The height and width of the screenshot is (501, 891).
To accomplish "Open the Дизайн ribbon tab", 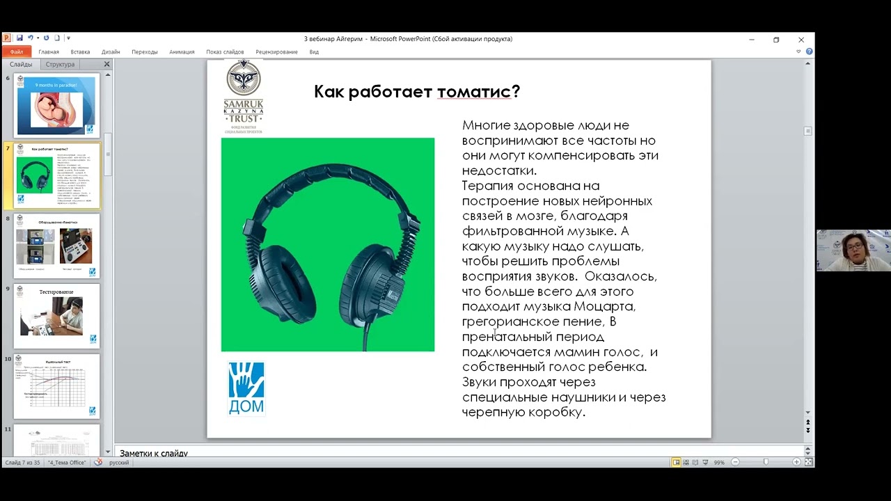I will click(111, 52).
